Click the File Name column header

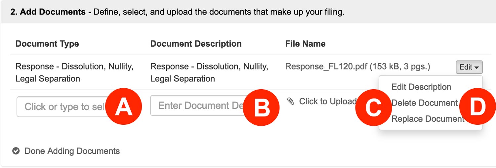(305, 44)
